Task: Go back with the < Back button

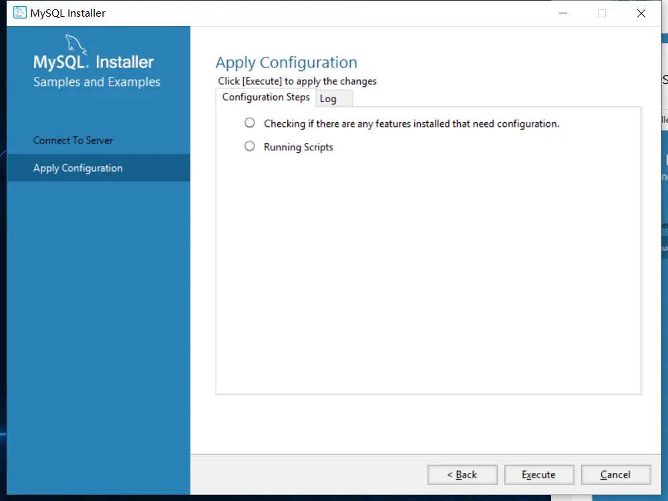Action: pyautogui.click(x=462, y=474)
